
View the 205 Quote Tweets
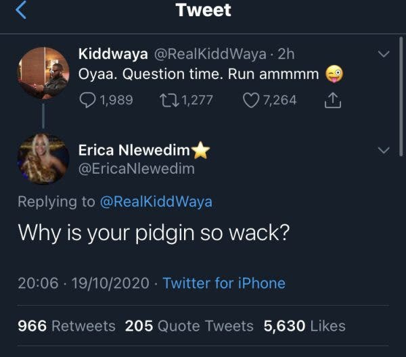(189, 326)
